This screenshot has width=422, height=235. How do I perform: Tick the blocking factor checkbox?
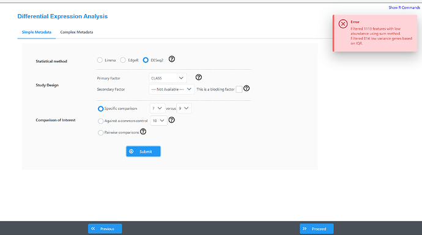[x=239, y=90]
